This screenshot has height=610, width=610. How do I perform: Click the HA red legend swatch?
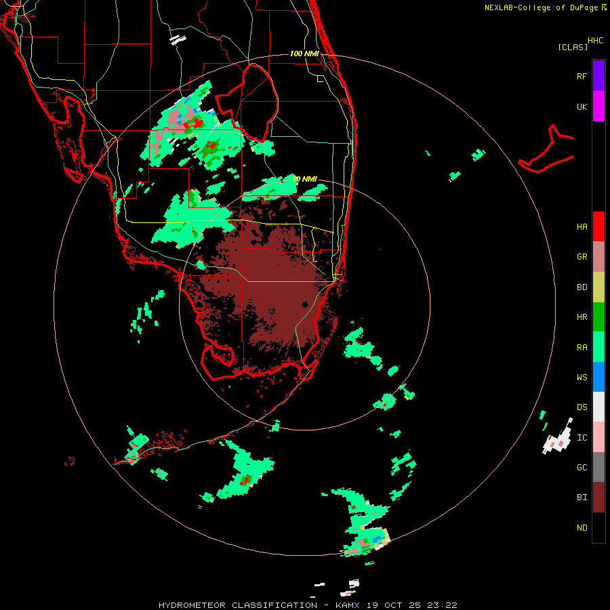click(x=598, y=226)
